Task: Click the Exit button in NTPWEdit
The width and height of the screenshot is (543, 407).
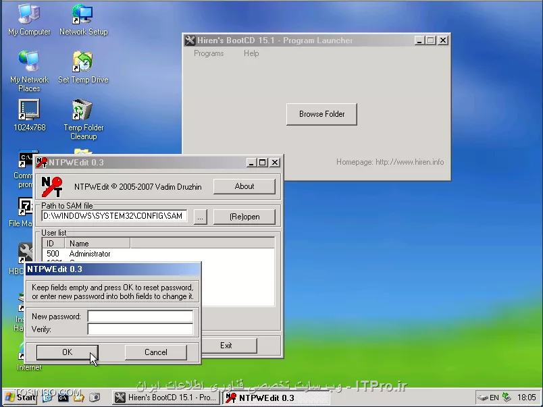Action: pyautogui.click(x=229, y=346)
